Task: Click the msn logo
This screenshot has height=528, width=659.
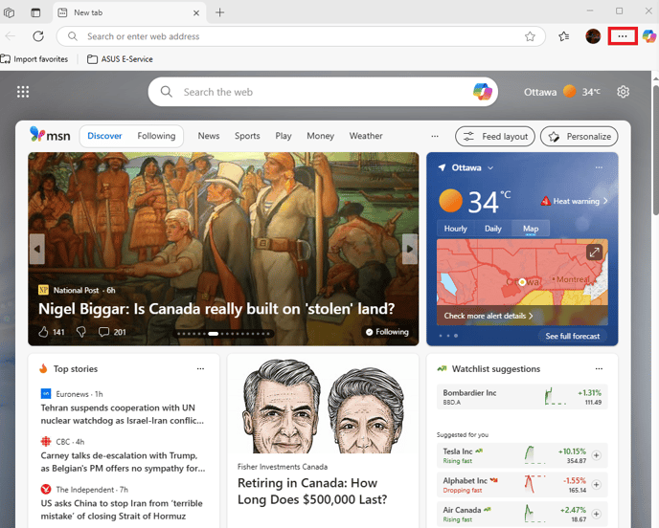Action: (50, 135)
